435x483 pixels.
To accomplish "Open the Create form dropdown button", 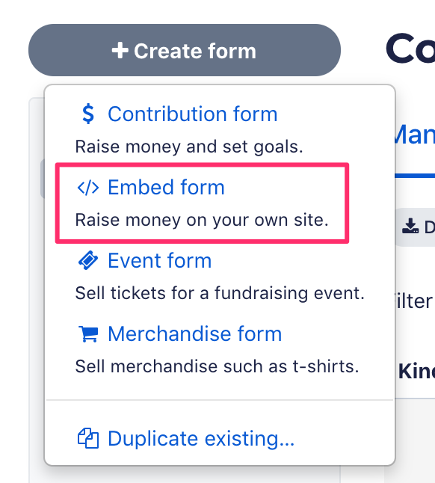I will pyautogui.click(x=185, y=50).
